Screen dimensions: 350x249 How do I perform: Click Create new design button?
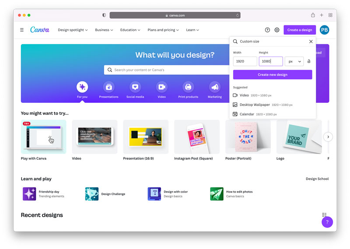click(273, 74)
